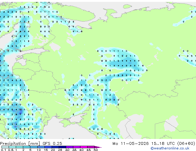The height and width of the screenshot is (151, 196).
Task: Click the '25' legend scale label
Action: (60, 150)
